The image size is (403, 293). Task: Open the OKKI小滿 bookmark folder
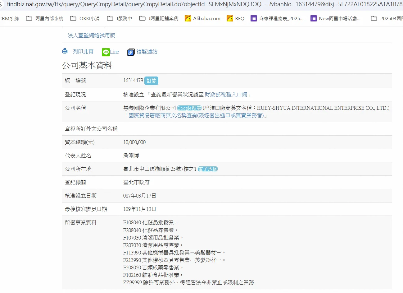point(85,19)
